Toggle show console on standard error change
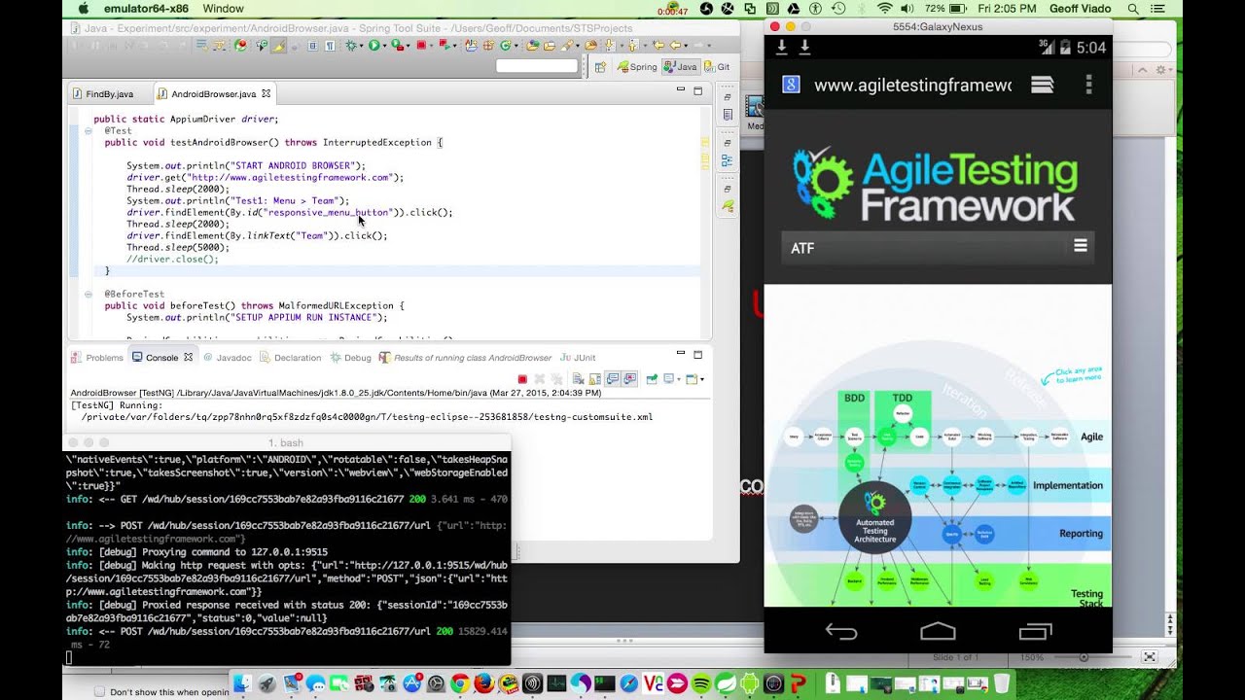 click(x=629, y=379)
